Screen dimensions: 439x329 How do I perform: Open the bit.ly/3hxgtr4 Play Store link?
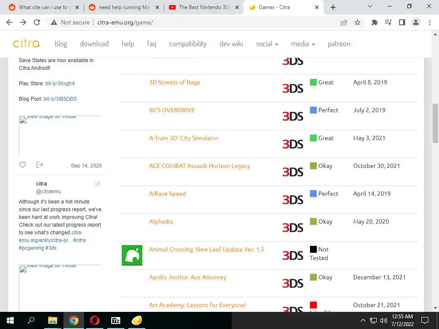(60, 84)
